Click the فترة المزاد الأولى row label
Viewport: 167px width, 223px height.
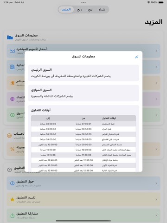click(109, 165)
